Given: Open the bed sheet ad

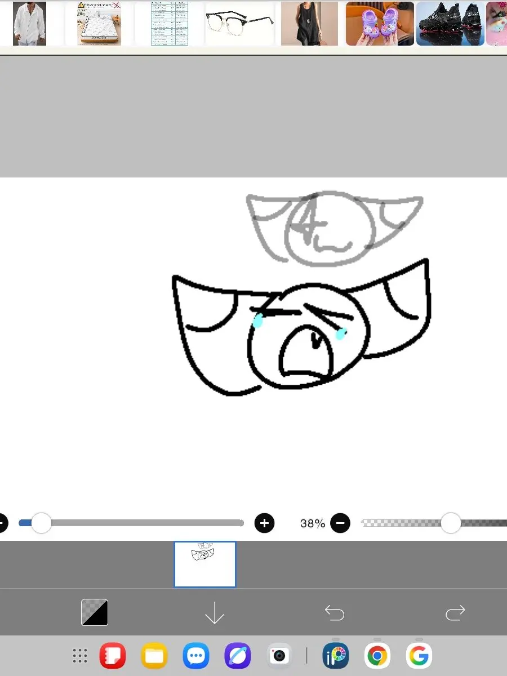Looking at the screenshot, I should click(99, 24).
